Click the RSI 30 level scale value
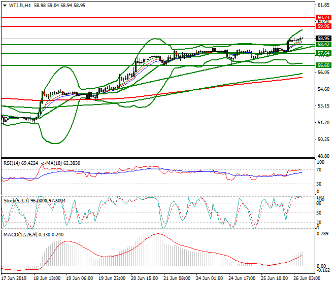The width and height of the screenshot is (335, 284). point(319,184)
